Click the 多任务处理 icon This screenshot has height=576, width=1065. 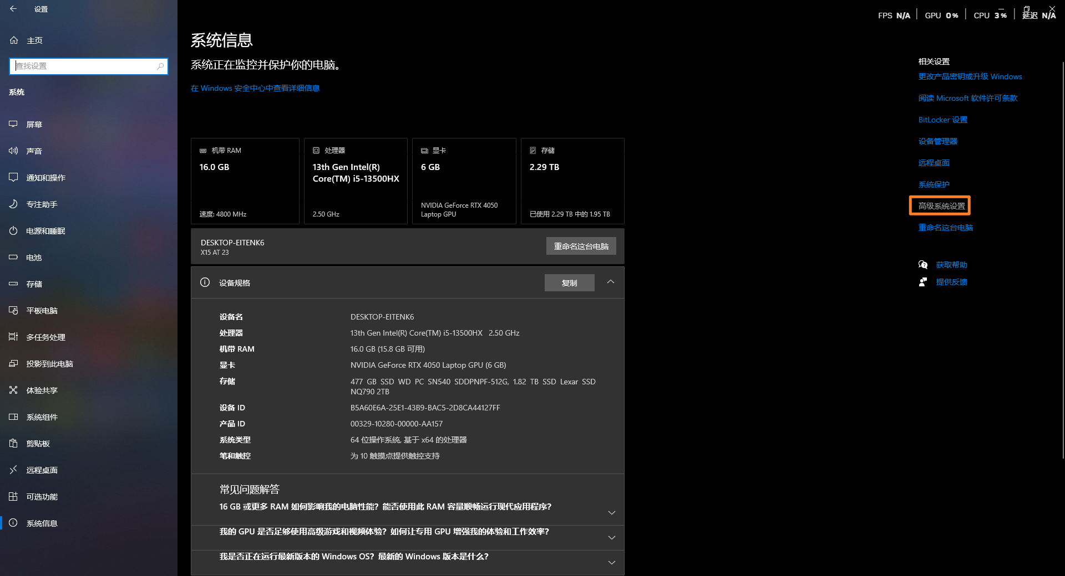13,337
